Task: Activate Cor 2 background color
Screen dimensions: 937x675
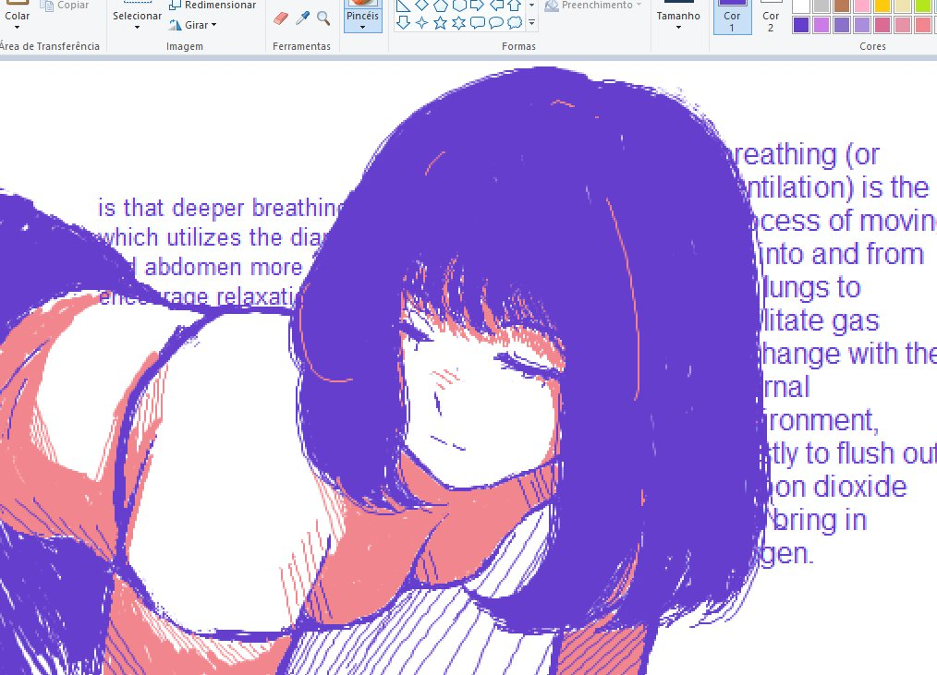Action: pyautogui.click(x=771, y=16)
